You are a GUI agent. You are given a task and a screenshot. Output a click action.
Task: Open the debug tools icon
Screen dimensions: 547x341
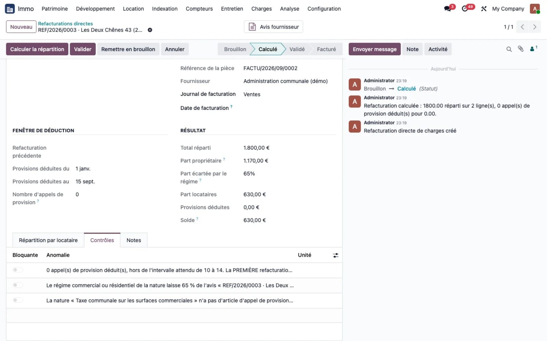tap(484, 9)
